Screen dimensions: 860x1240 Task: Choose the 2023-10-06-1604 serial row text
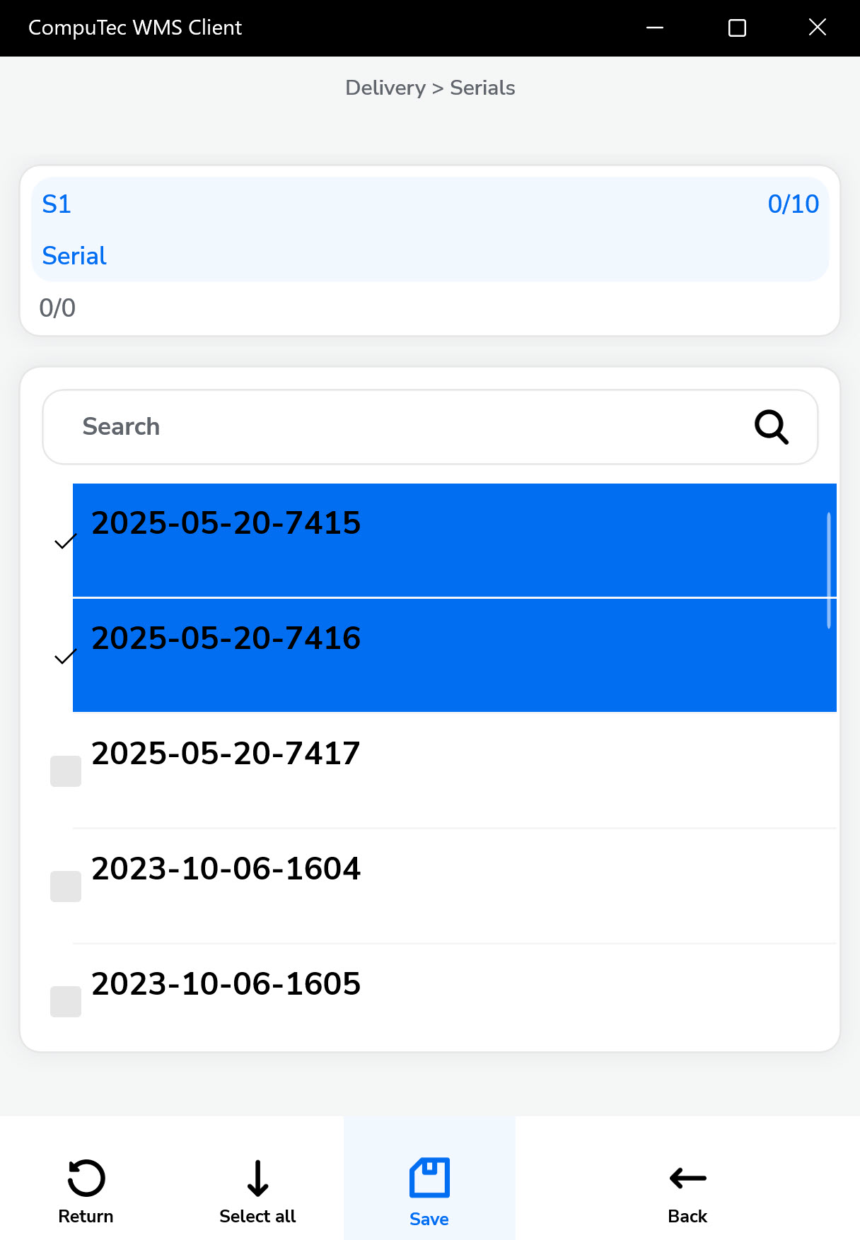pyautogui.click(x=226, y=869)
